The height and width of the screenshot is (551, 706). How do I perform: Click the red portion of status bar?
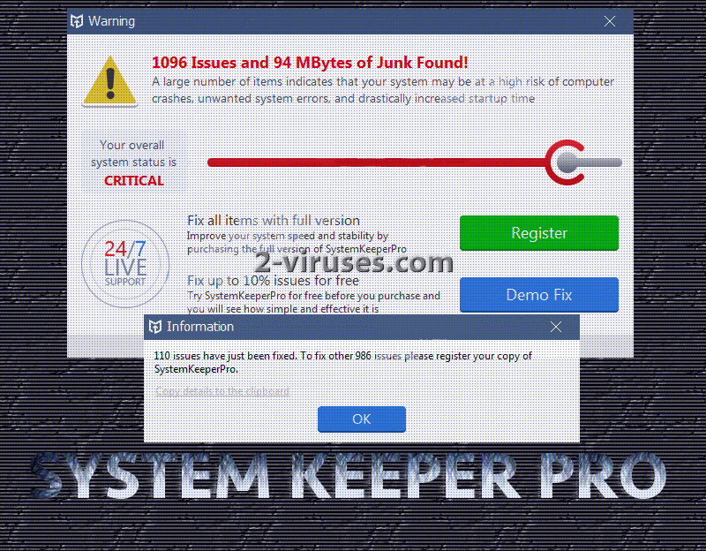[377, 162]
